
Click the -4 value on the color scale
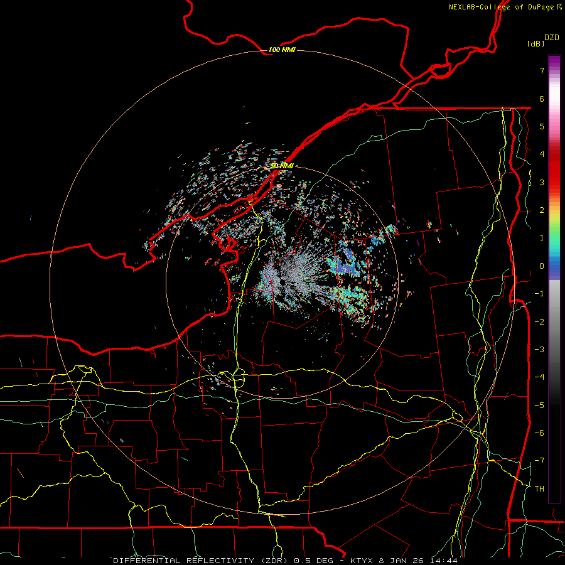click(x=539, y=377)
